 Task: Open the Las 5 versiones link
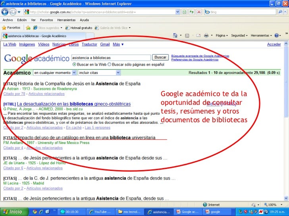click(98, 127)
